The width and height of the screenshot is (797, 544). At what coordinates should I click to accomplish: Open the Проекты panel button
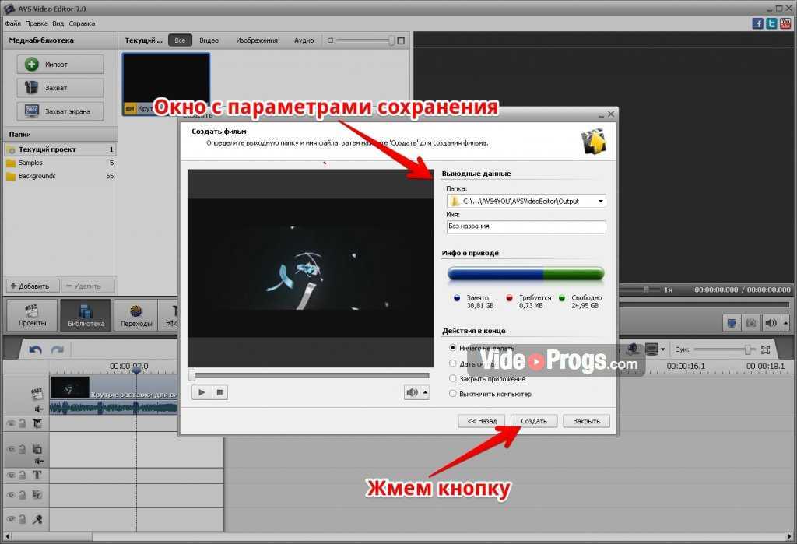point(32,315)
